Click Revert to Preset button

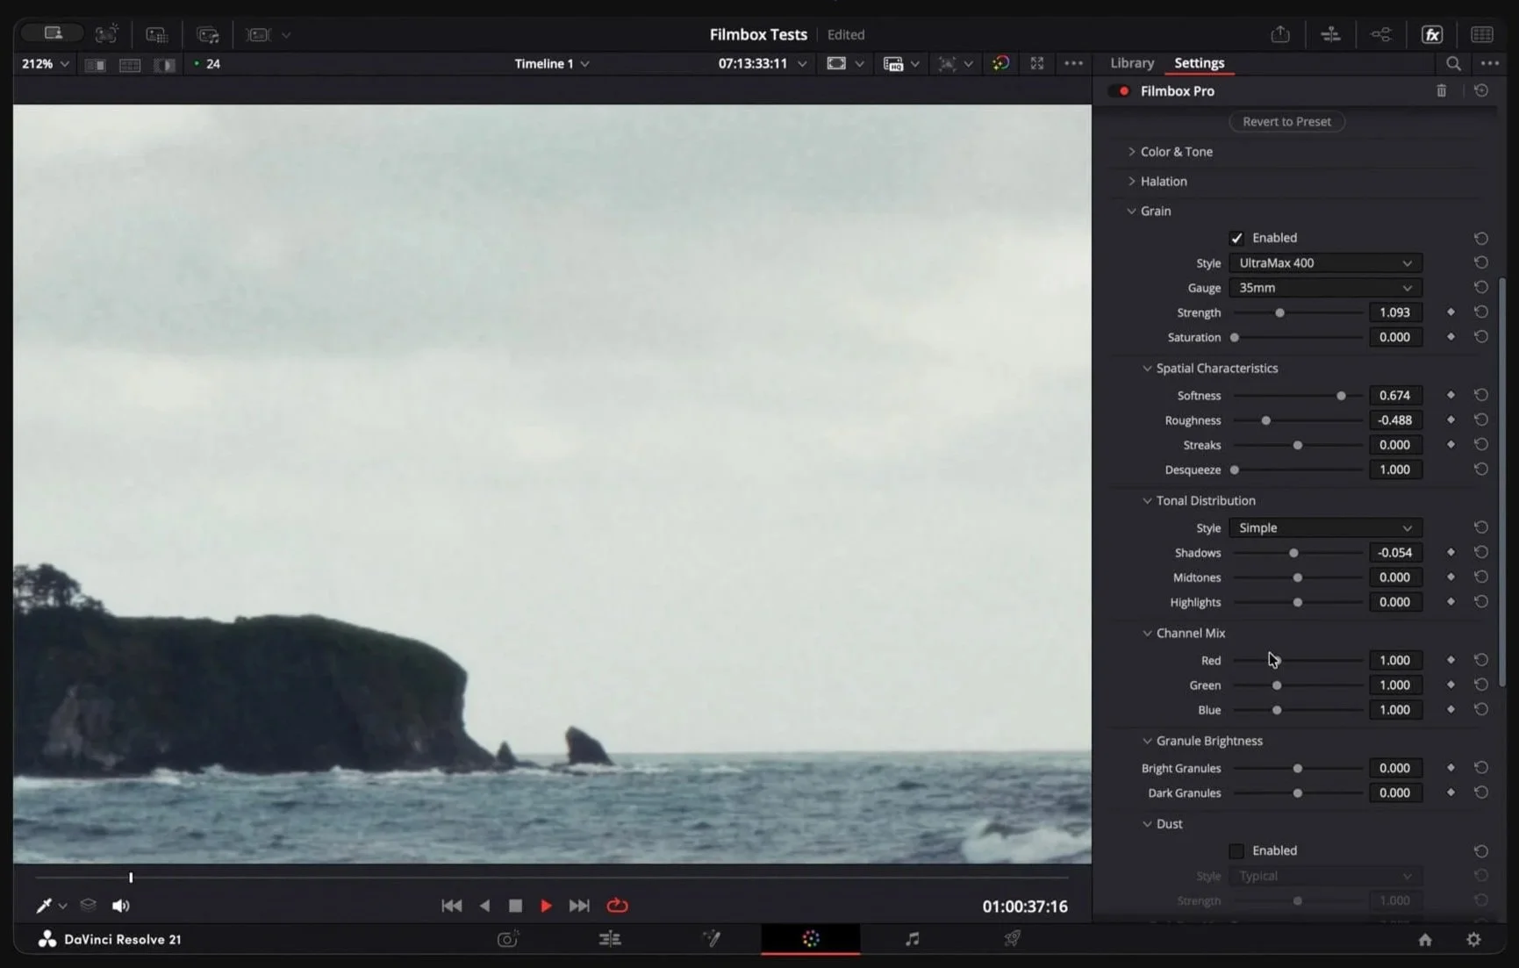point(1286,121)
